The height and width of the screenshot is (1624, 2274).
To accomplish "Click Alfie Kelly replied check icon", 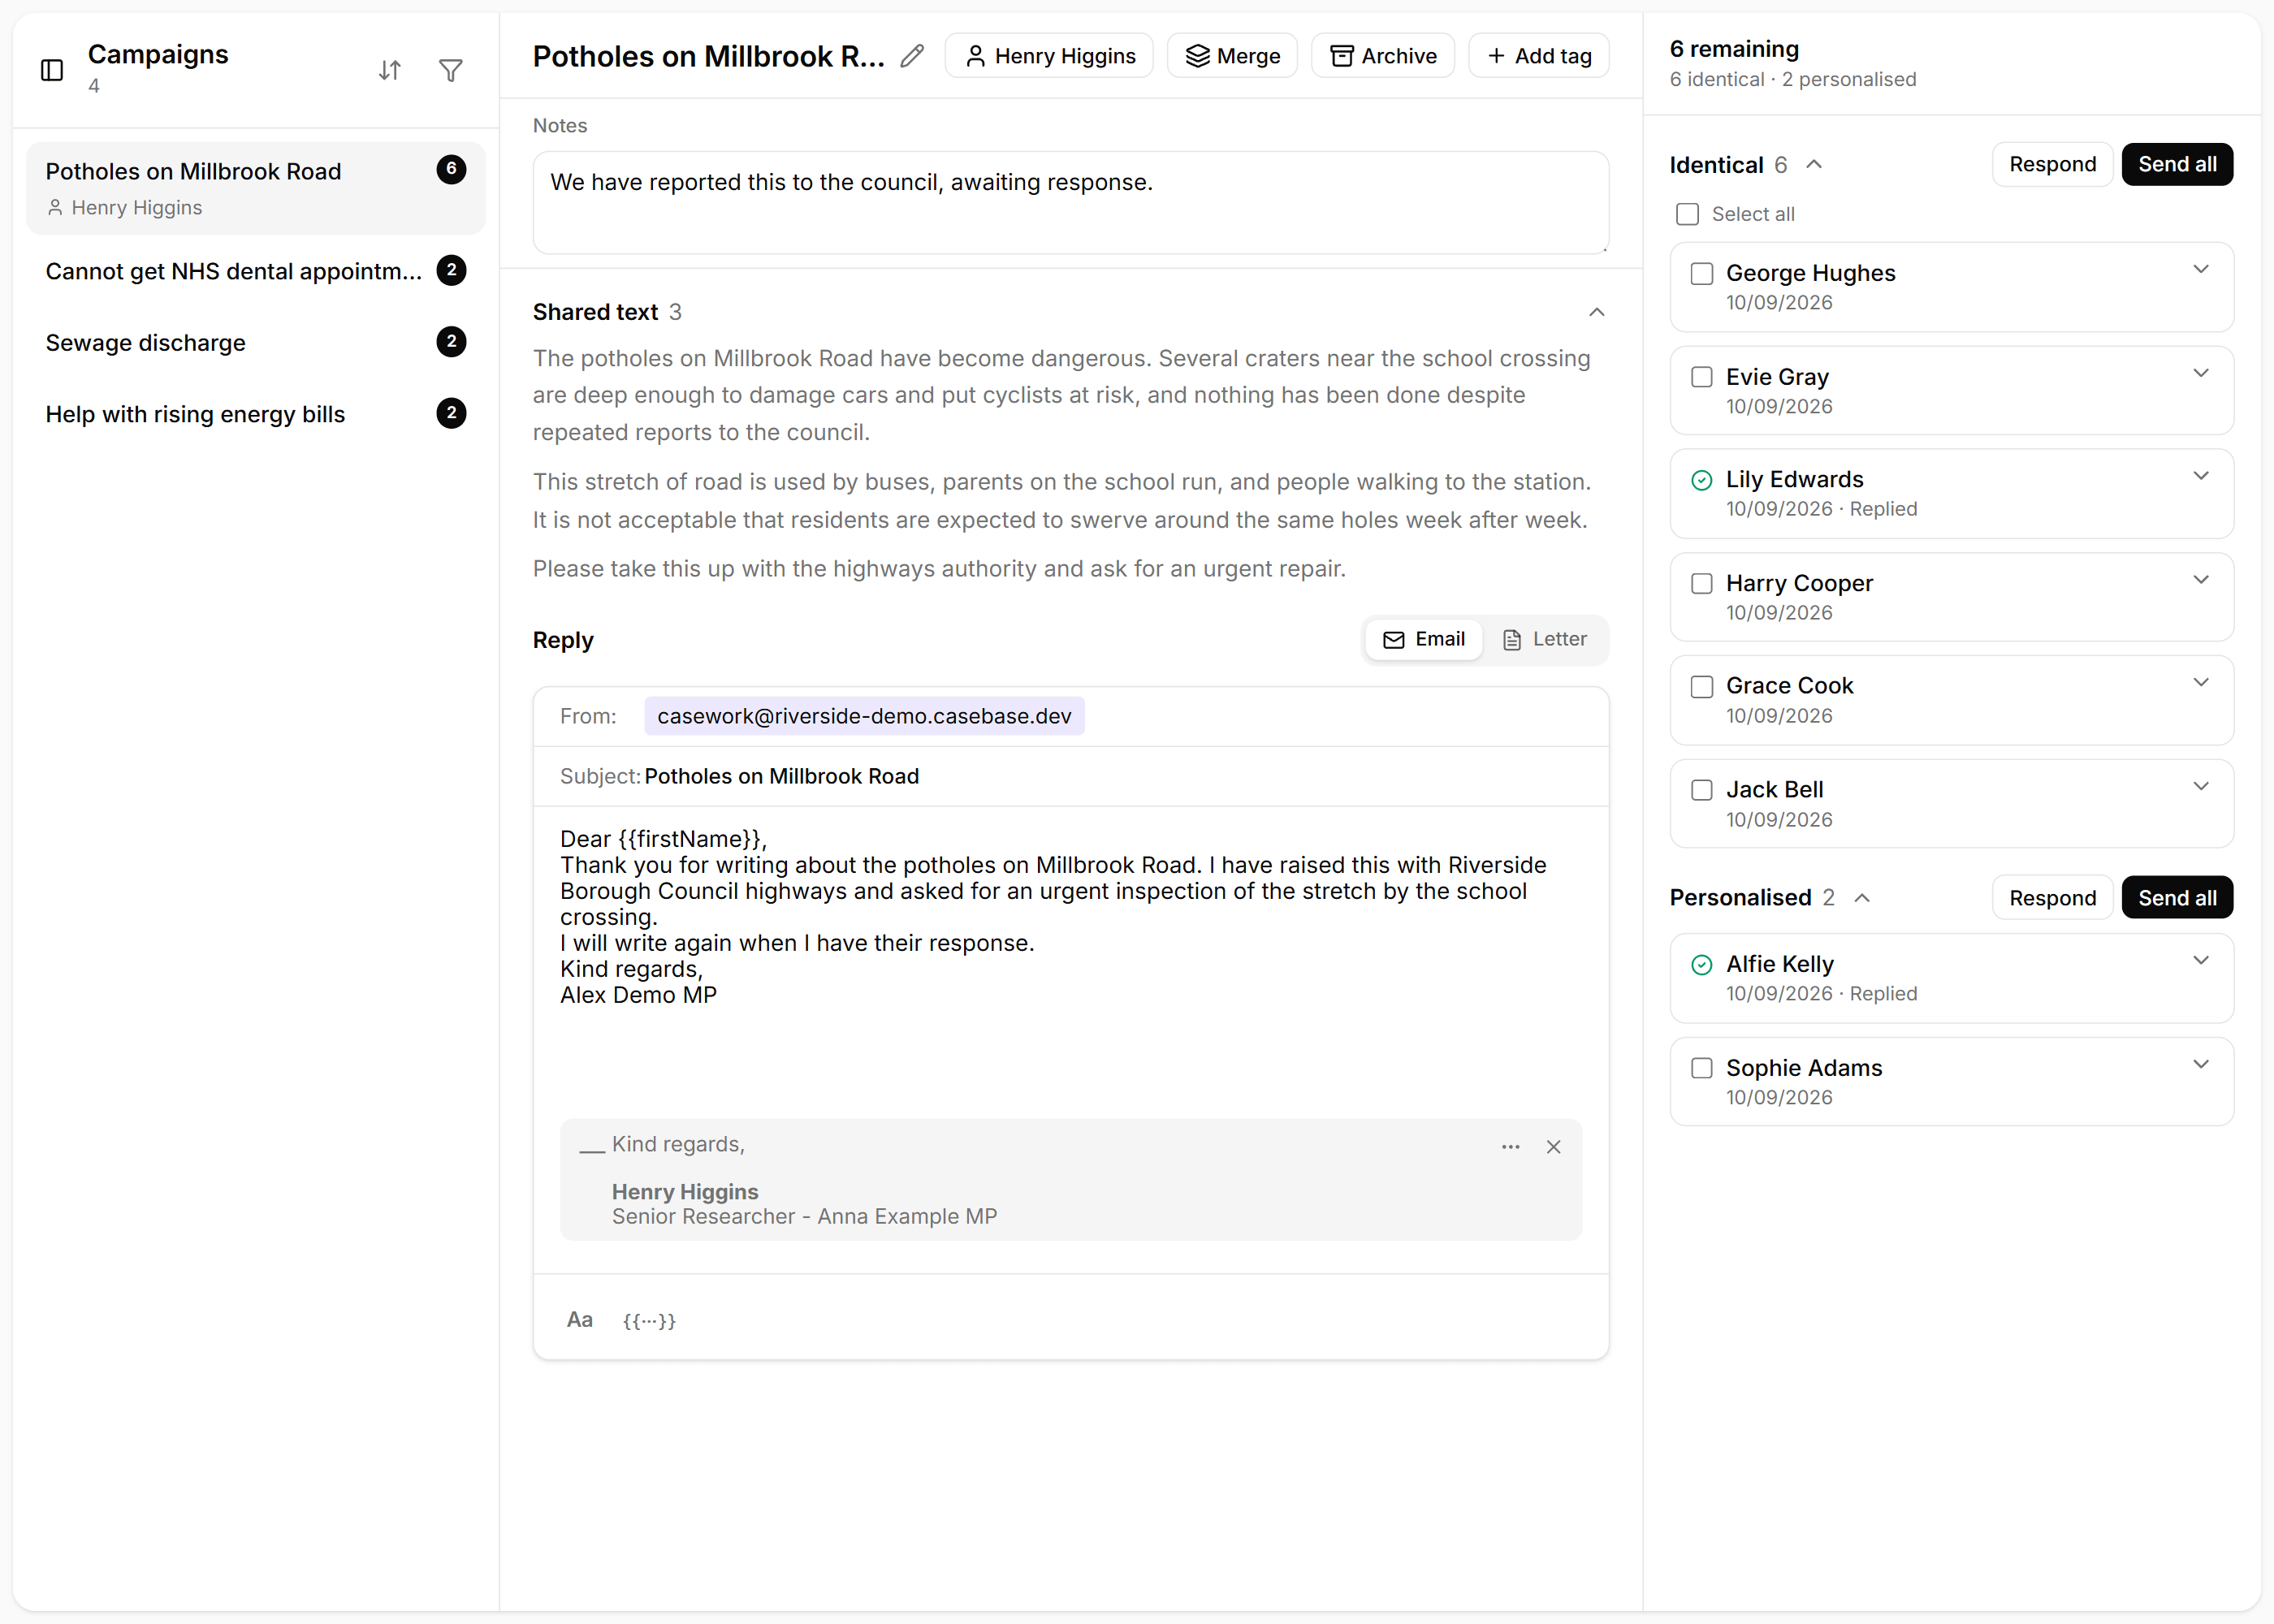I will pos(1701,965).
